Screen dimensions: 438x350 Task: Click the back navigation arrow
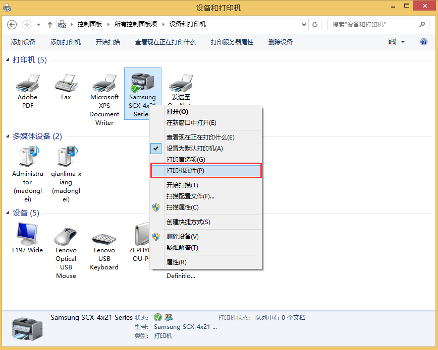click(x=12, y=25)
